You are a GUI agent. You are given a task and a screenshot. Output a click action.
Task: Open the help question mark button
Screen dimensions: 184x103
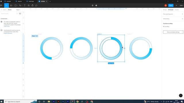pyautogui.click(x=181, y=95)
